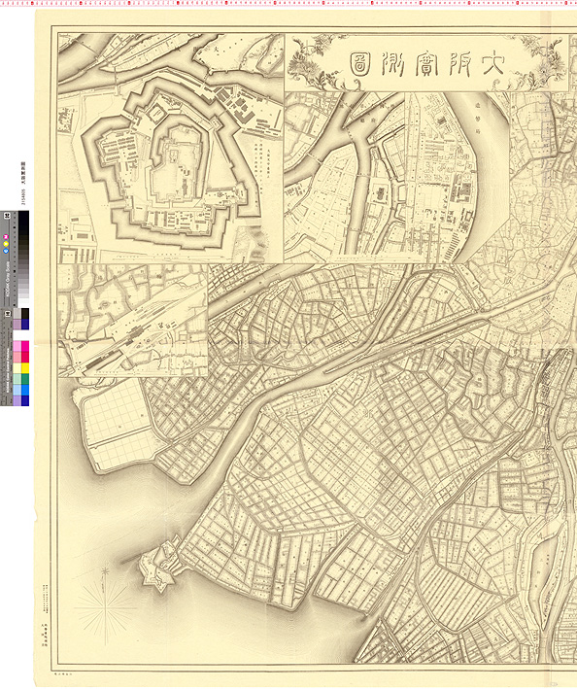Click the yellow dot on Kodak Gray Scale
577x689 pixels.
coord(6,244)
